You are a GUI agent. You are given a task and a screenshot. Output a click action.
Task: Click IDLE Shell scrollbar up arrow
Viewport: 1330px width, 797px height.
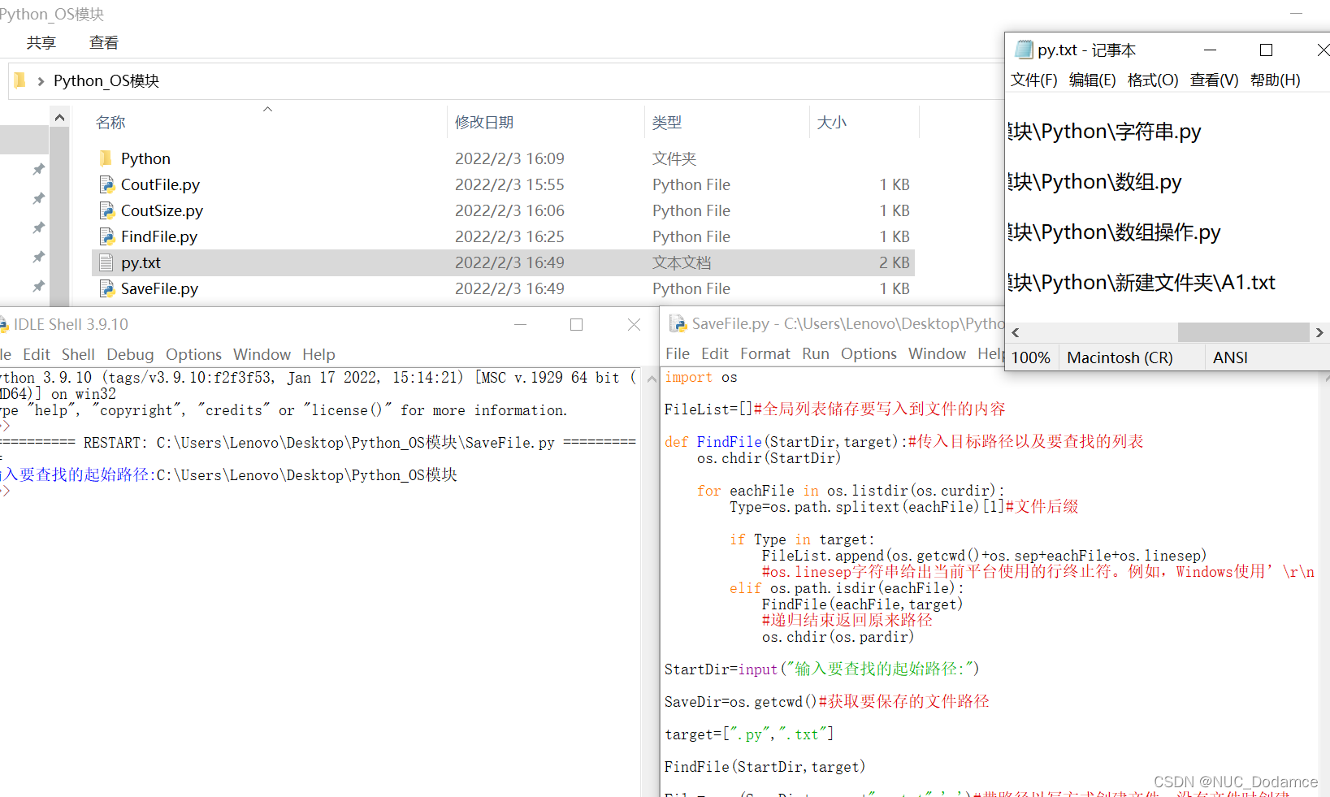point(652,379)
